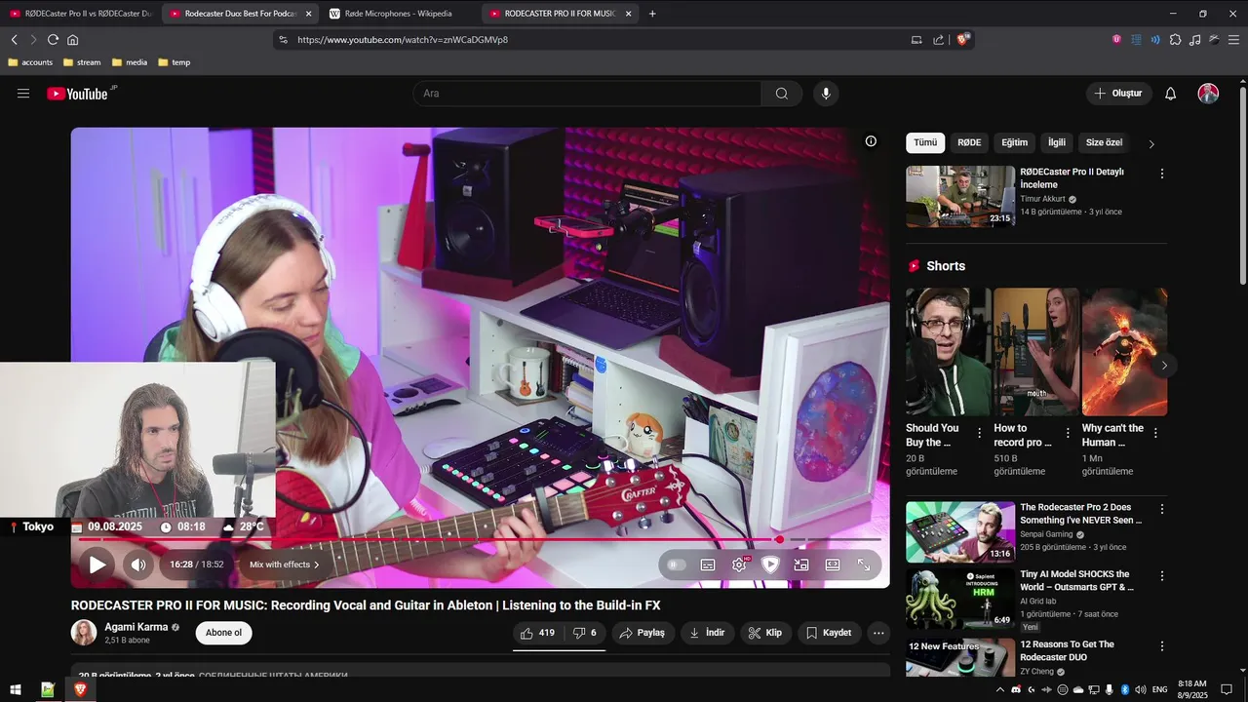Show hidden system tray icons chevron
This screenshot has width=1248, height=702.
[999, 689]
